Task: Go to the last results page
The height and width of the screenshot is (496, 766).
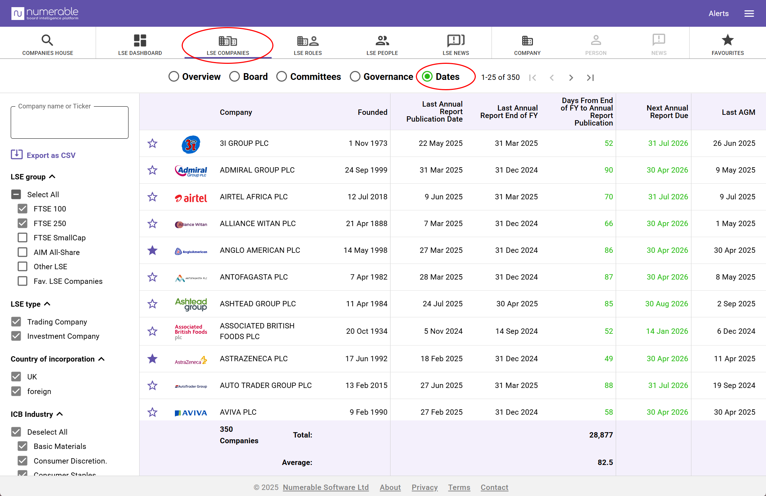Action: coord(590,77)
